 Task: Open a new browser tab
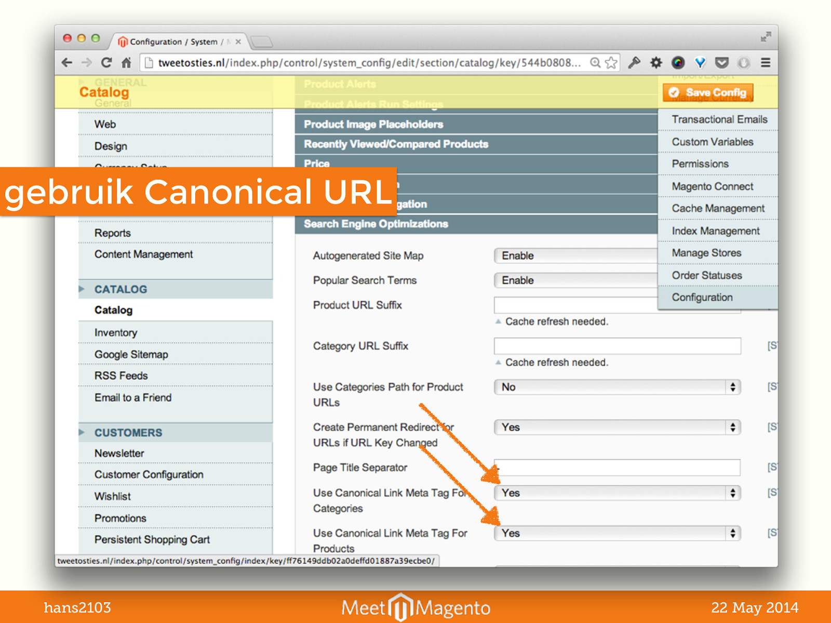(261, 42)
